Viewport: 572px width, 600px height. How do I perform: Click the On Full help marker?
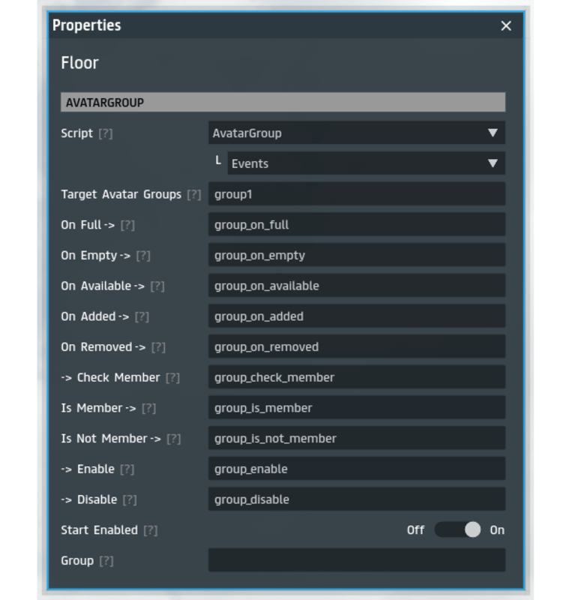click(x=127, y=225)
